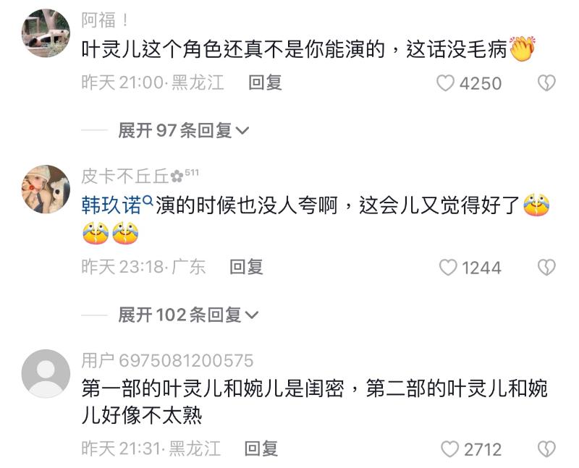Like 皮卡不丘丘's comment with 1244 likes

[x=448, y=267]
